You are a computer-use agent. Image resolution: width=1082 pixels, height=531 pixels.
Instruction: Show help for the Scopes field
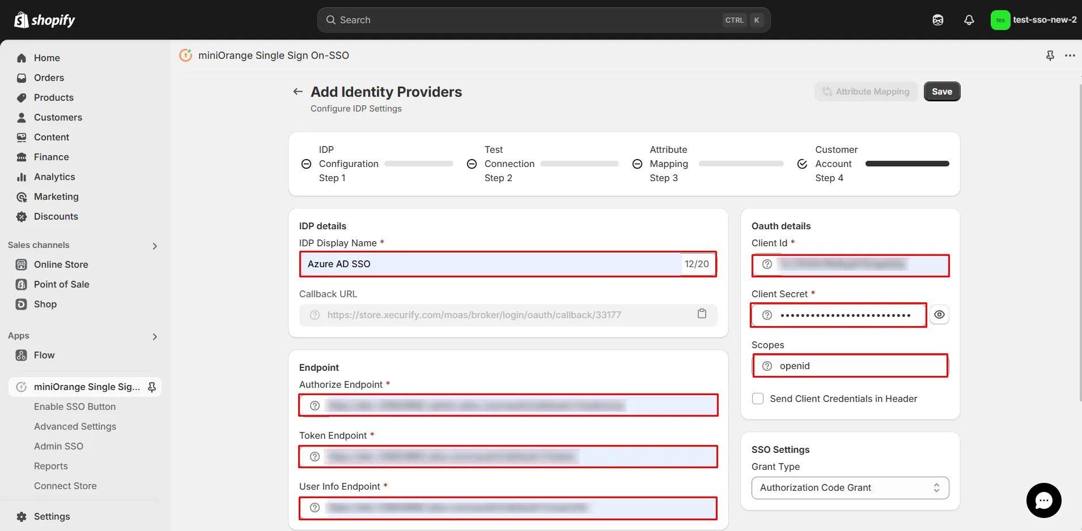pos(767,366)
